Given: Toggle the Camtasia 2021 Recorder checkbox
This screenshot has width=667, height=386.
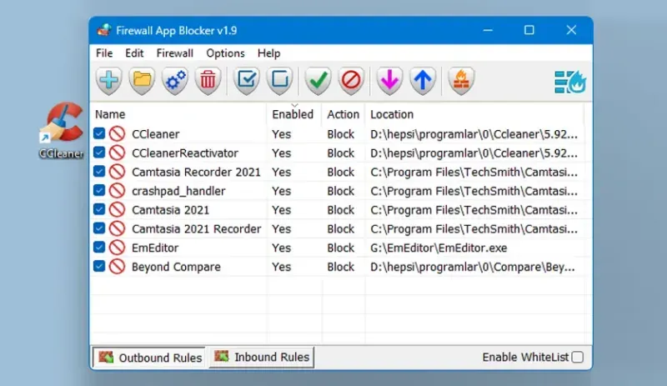Looking at the screenshot, I should 99,228.
